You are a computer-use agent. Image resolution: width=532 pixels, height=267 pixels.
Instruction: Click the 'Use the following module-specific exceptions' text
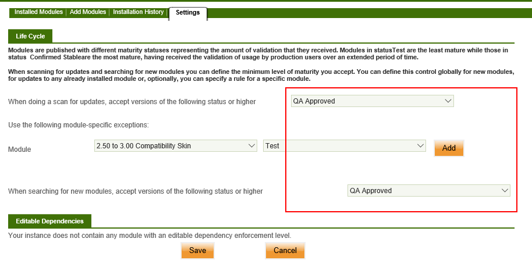(78, 124)
